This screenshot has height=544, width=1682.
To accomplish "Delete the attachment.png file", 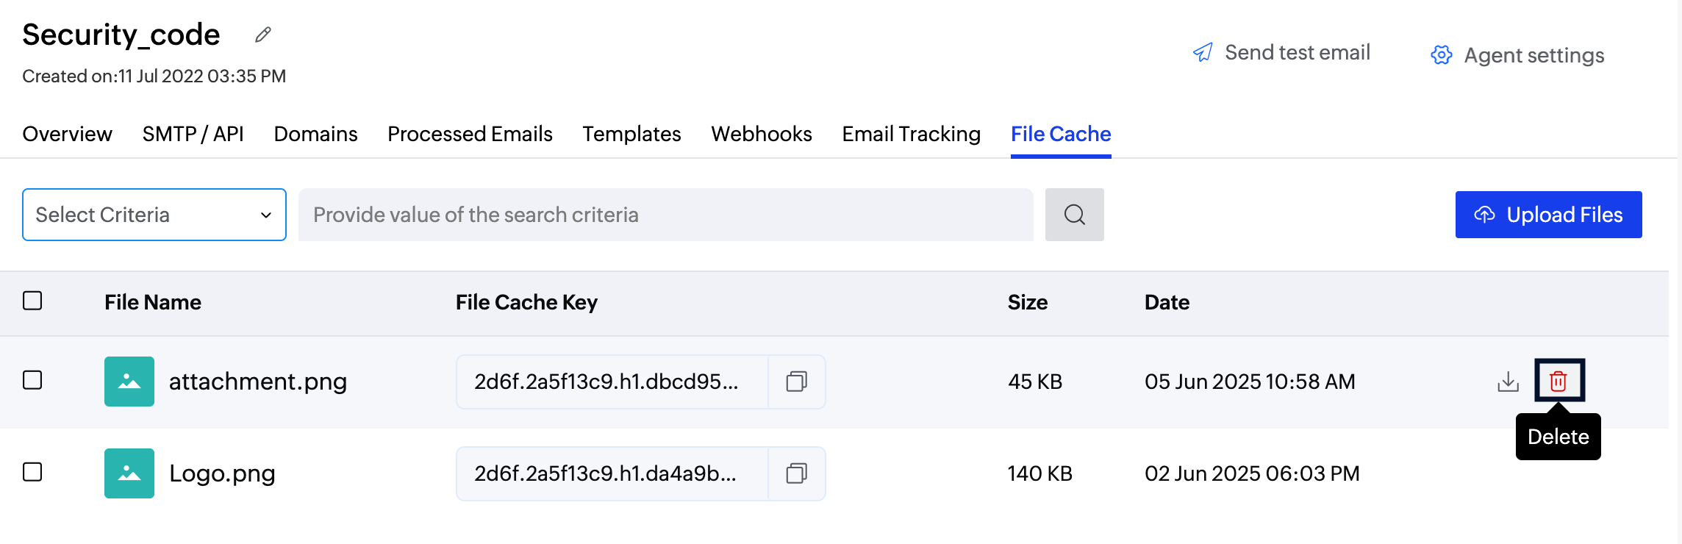I will (x=1558, y=382).
